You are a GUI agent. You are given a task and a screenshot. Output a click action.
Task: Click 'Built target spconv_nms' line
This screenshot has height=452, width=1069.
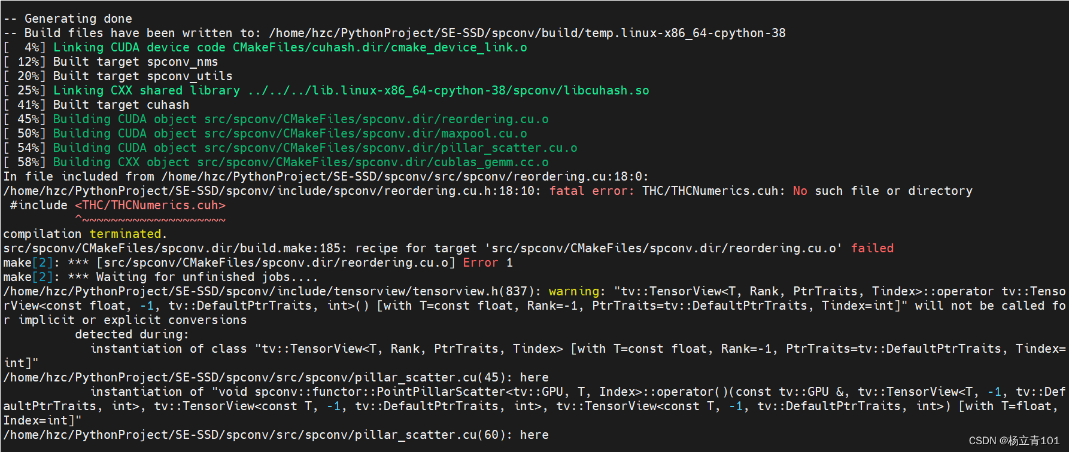point(111,62)
